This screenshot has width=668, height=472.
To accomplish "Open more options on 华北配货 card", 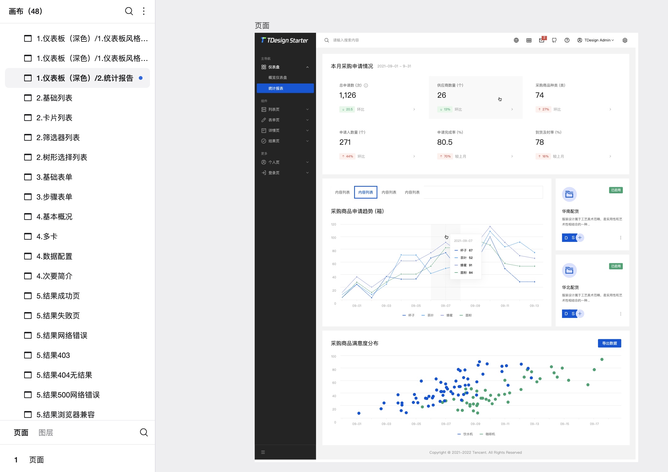I will click(621, 314).
